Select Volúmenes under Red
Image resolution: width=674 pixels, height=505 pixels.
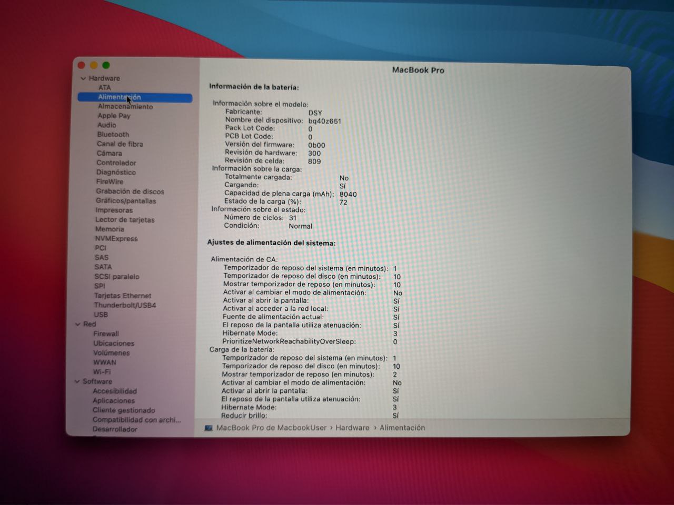111,353
